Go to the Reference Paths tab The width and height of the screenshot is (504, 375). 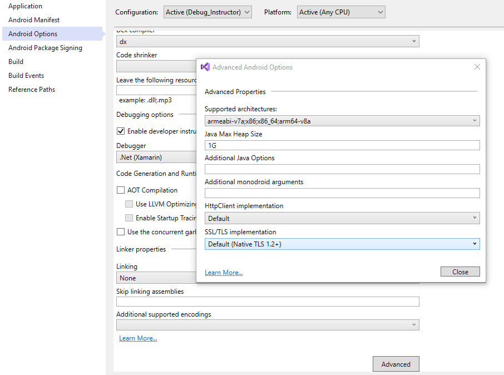pyautogui.click(x=32, y=90)
